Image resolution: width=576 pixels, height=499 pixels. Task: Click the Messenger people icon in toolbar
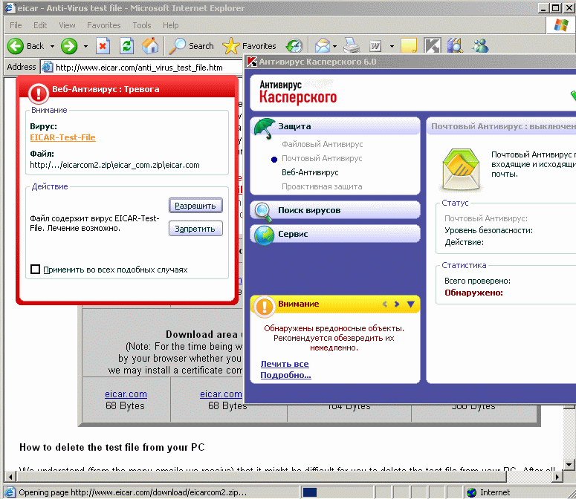tap(480, 46)
